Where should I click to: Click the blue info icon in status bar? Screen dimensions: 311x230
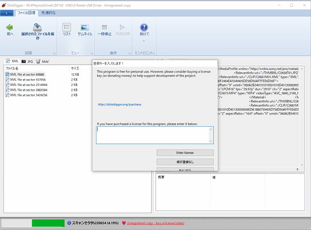(x=69, y=223)
